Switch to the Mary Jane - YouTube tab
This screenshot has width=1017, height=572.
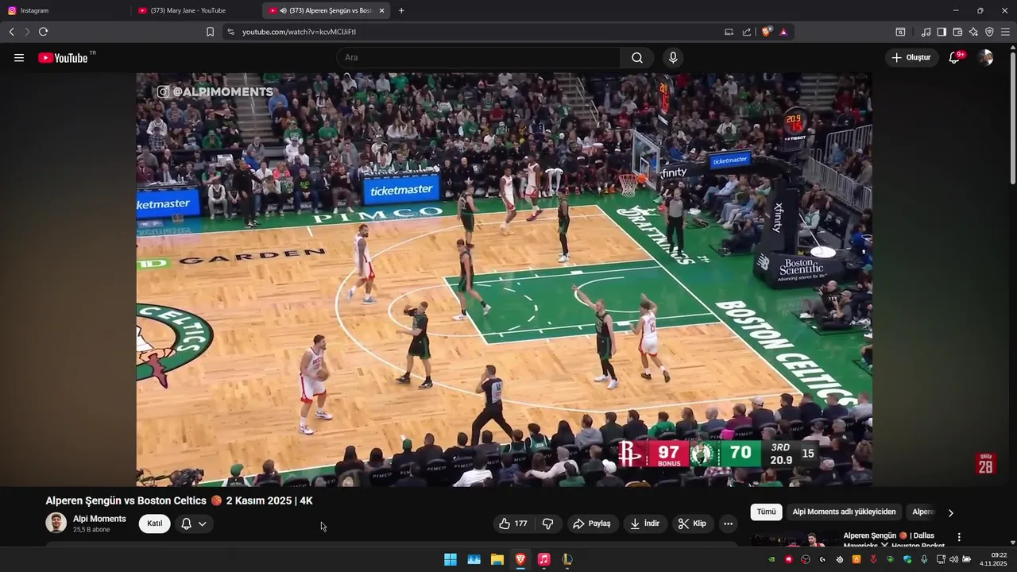click(196, 10)
